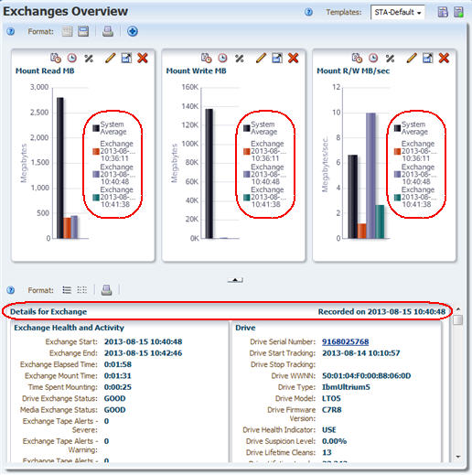Toggle percent icon in Mount Read MB pane
This screenshot has height=475, width=472.
pyautogui.click(x=89, y=59)
